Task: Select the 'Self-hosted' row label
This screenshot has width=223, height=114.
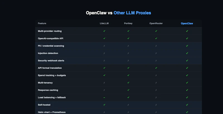Action: coord(44,105)
